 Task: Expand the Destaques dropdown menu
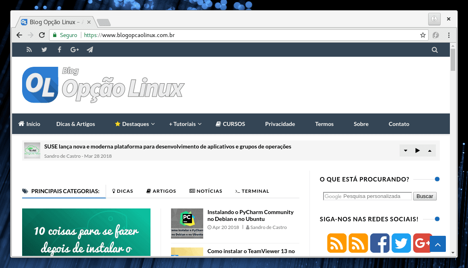pyautogui.click(x=135, y=124)
